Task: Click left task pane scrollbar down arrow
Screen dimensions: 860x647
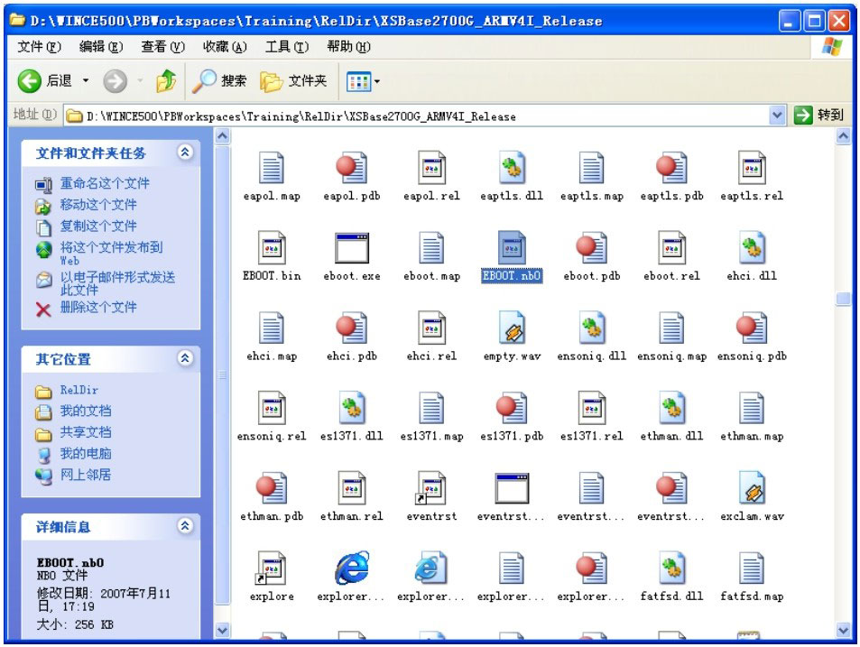Action: pos(222,630)
